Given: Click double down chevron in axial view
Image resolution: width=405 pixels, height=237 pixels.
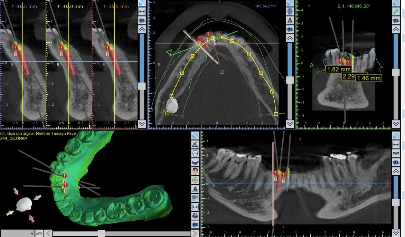Looking at the screenshot, I should click(x=290, y=124).
